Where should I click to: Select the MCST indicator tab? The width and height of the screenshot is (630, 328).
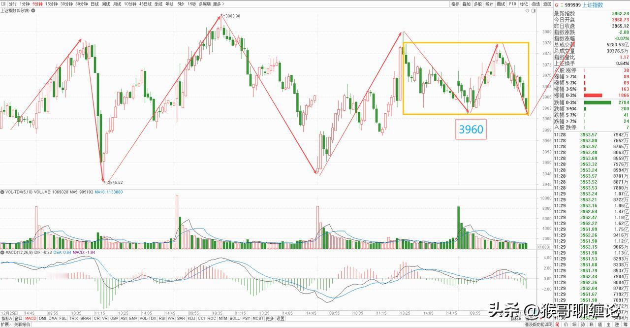pos(258,319)
